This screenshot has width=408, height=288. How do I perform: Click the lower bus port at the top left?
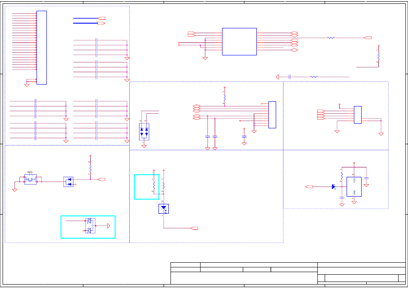[x=101, y=23]
